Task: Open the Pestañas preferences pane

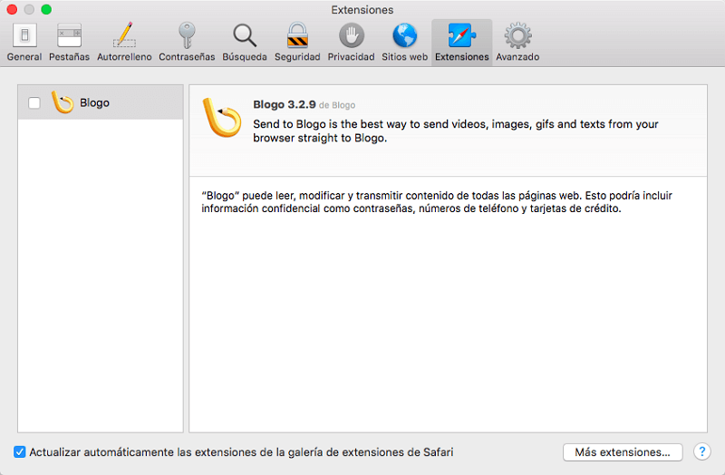Action: point(70,42)
